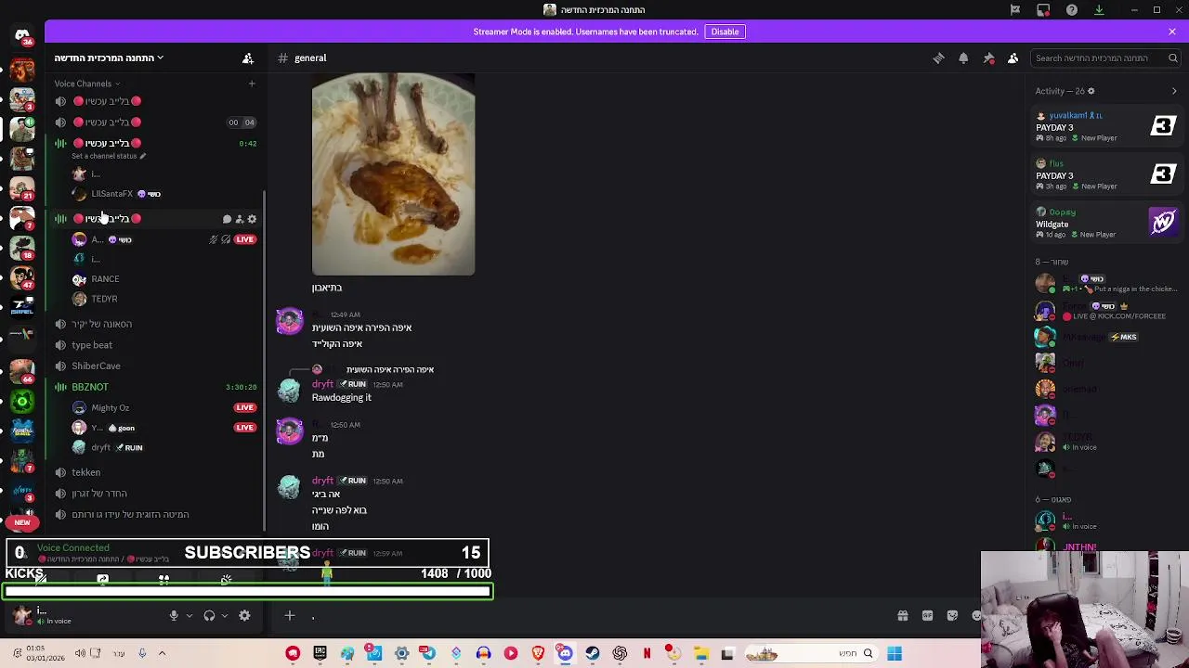
Task: Click user LilSantaFX in voice channel
Action: 111,194
